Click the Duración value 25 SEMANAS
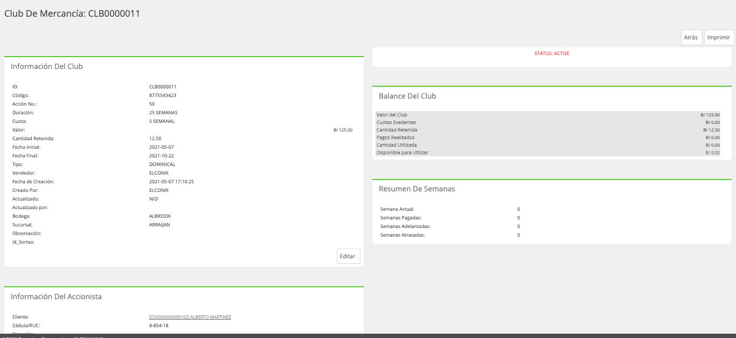 pos(163,113)
